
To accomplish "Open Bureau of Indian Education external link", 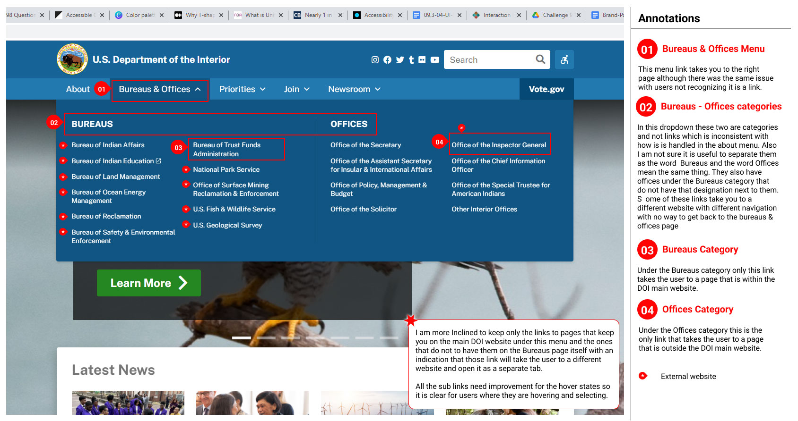I will click(x=116, y=161).
